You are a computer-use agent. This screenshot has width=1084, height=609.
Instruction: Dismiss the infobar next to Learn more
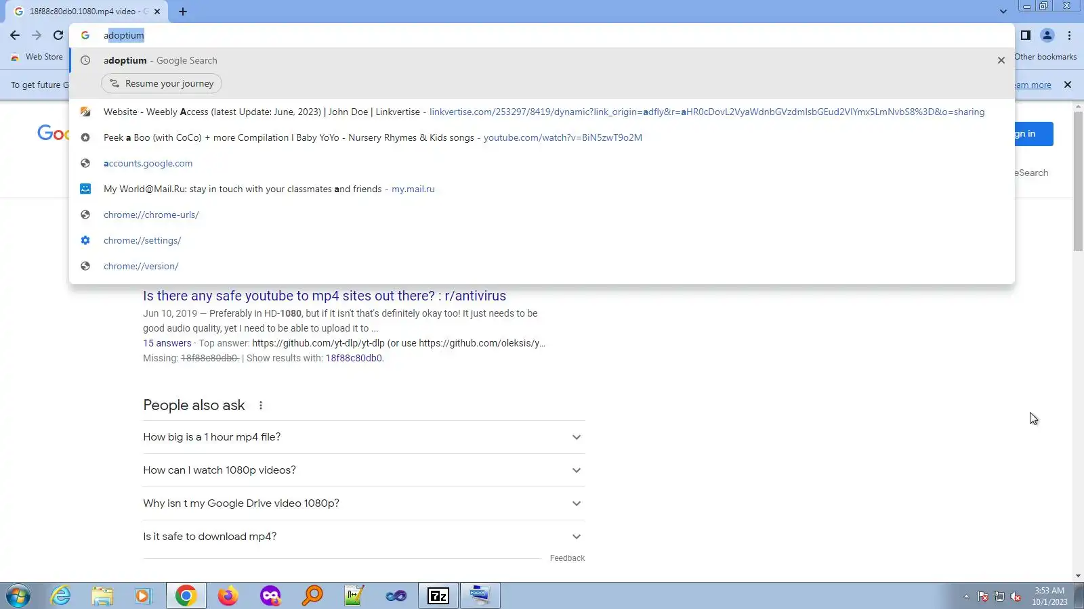pyautogui.click(x=1068, y=85)
